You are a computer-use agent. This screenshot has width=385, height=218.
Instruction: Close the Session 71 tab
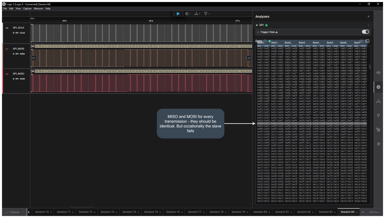click(x=72, y=212)
